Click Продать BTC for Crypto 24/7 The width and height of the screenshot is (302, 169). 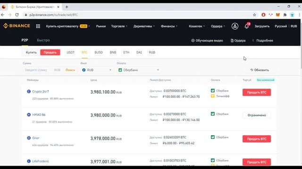(257, 92)
